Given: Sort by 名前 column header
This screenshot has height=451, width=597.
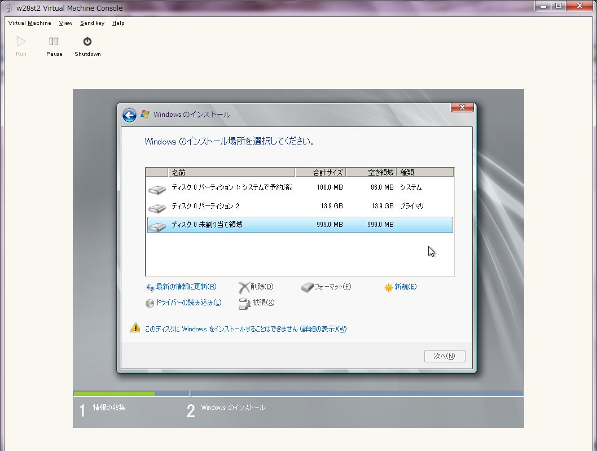Looking at the screenshot, I should 231,173.
